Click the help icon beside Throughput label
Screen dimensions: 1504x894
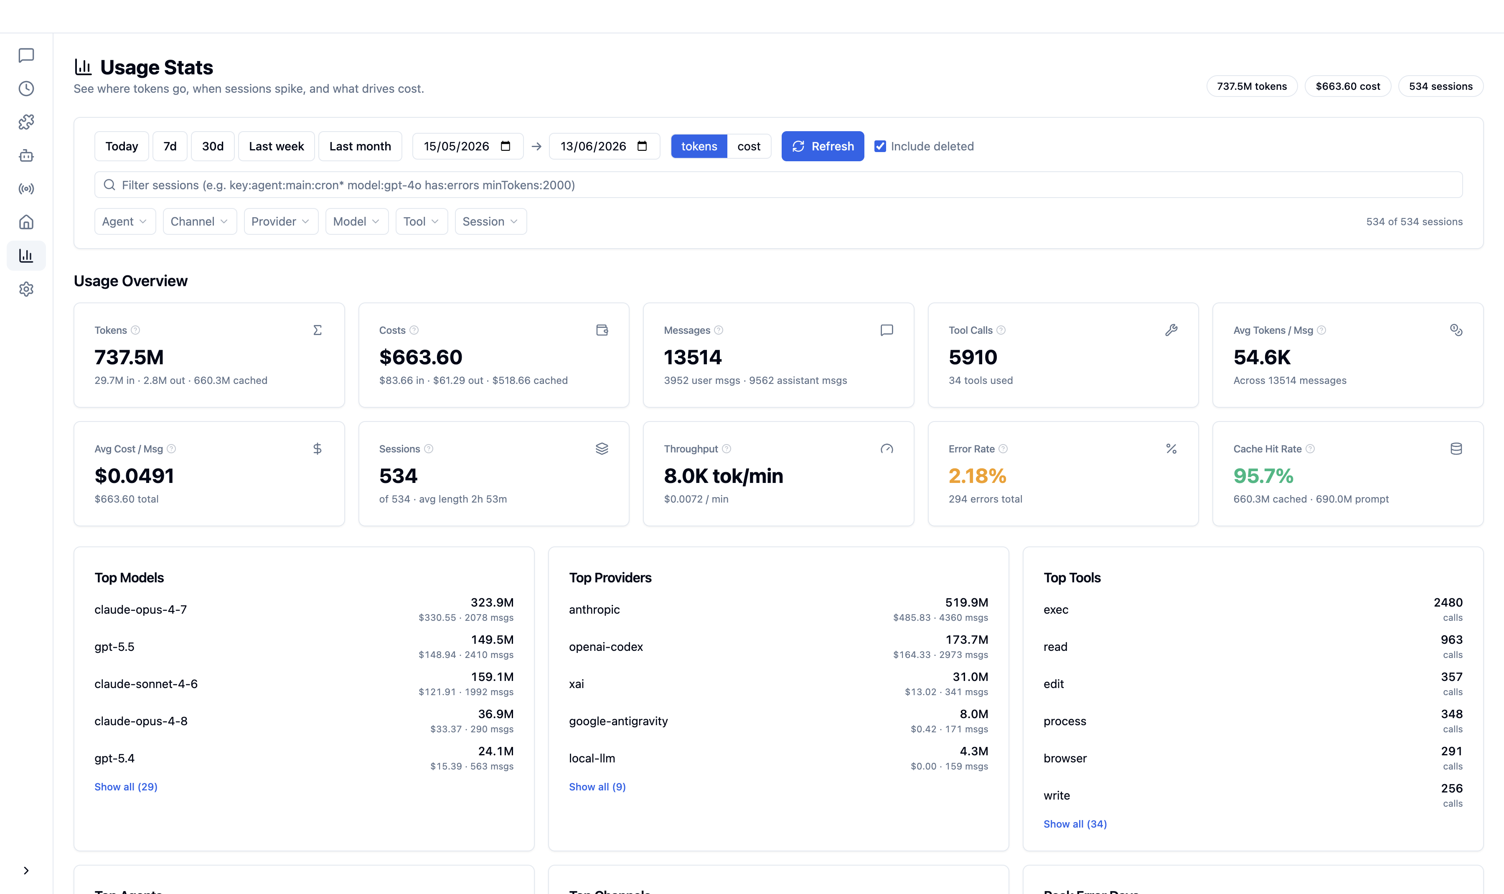[x=727, y=449]
